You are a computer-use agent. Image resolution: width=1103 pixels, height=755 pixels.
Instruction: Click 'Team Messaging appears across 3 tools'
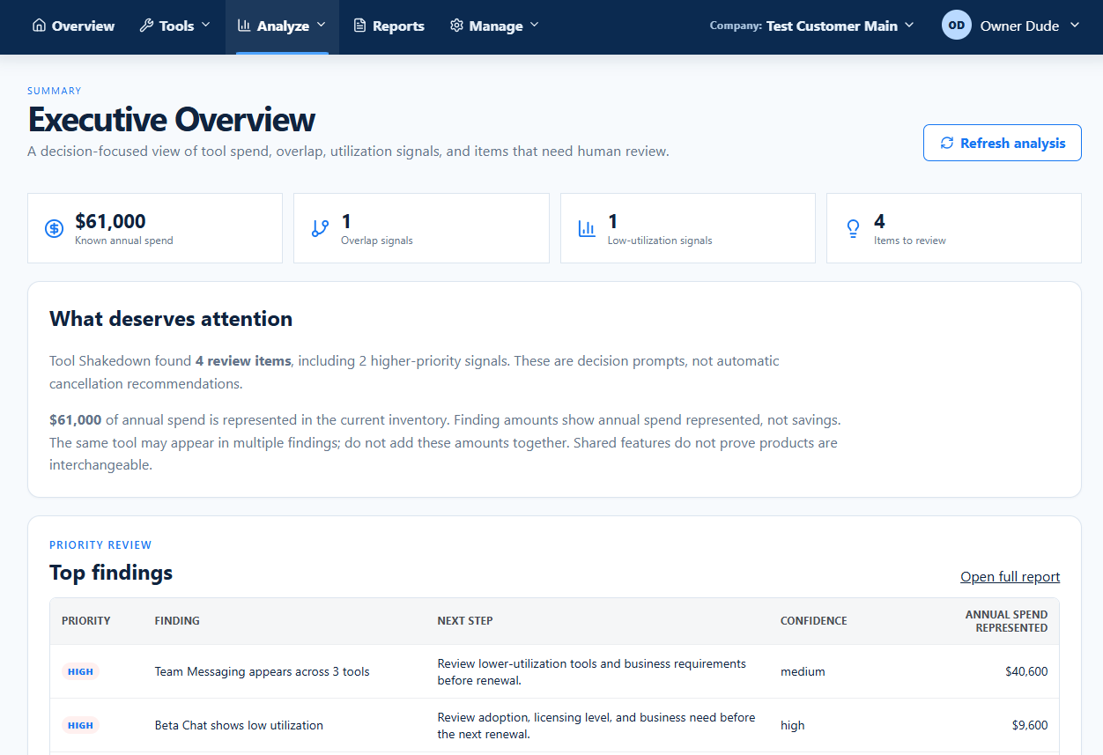263,671
